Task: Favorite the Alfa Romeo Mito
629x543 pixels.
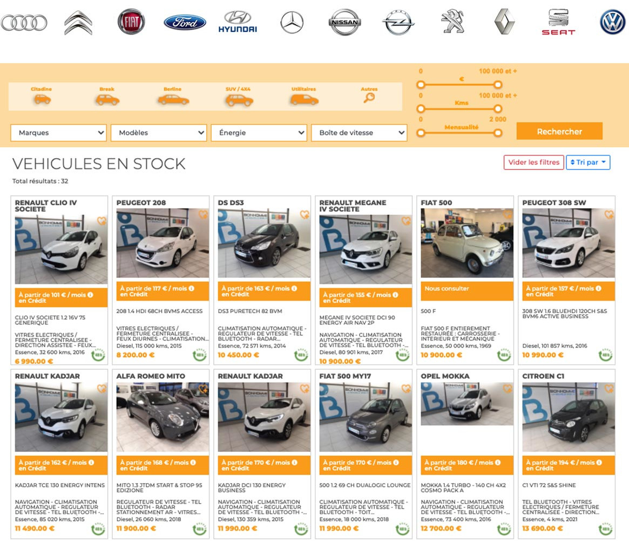Action: click(204, 388)
